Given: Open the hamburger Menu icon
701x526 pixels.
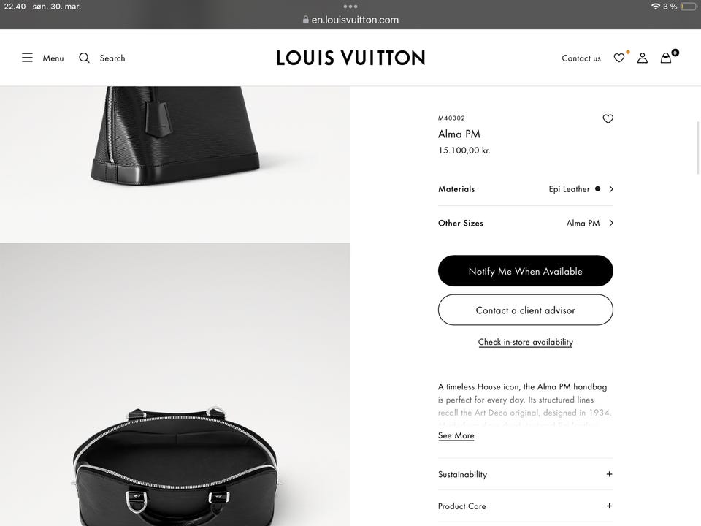Looking at the screenshot, I should click(27, 58).
